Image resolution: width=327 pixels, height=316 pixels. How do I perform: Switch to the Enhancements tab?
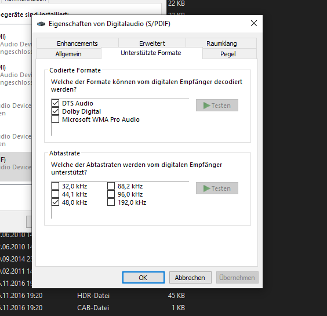(x=77, y=43)
